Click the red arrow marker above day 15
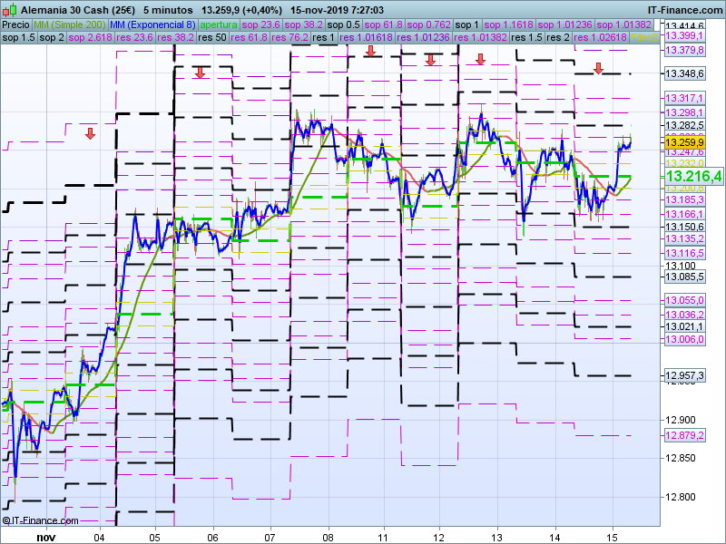 pos(599,69)
